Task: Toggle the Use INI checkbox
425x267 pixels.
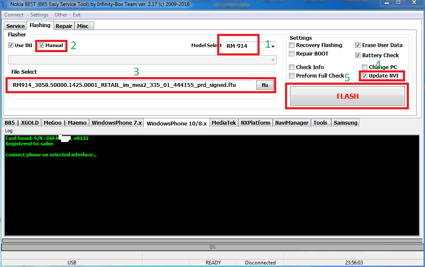Action: pos(11,45)
